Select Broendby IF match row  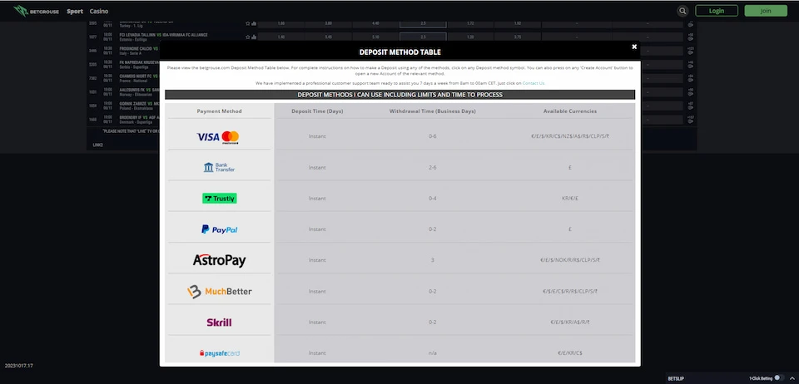pos(124,120)
